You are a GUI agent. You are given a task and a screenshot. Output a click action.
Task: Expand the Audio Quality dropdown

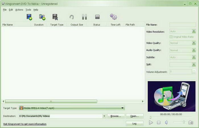[x=194, y=50]
